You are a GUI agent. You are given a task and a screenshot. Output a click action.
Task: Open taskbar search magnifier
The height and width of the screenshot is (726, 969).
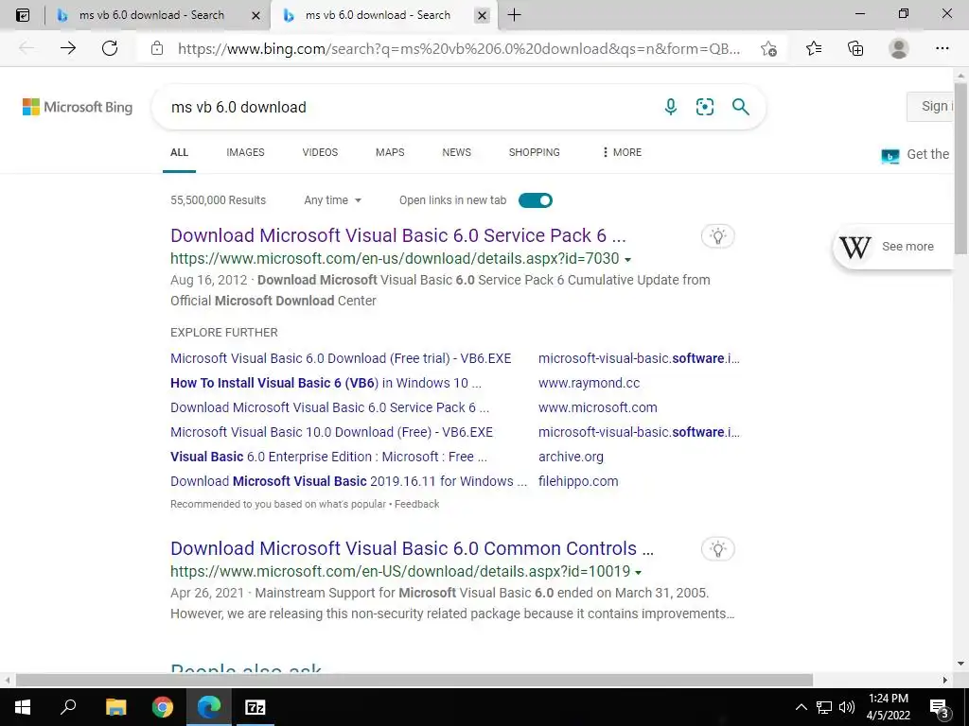click(x=68, y=707)
